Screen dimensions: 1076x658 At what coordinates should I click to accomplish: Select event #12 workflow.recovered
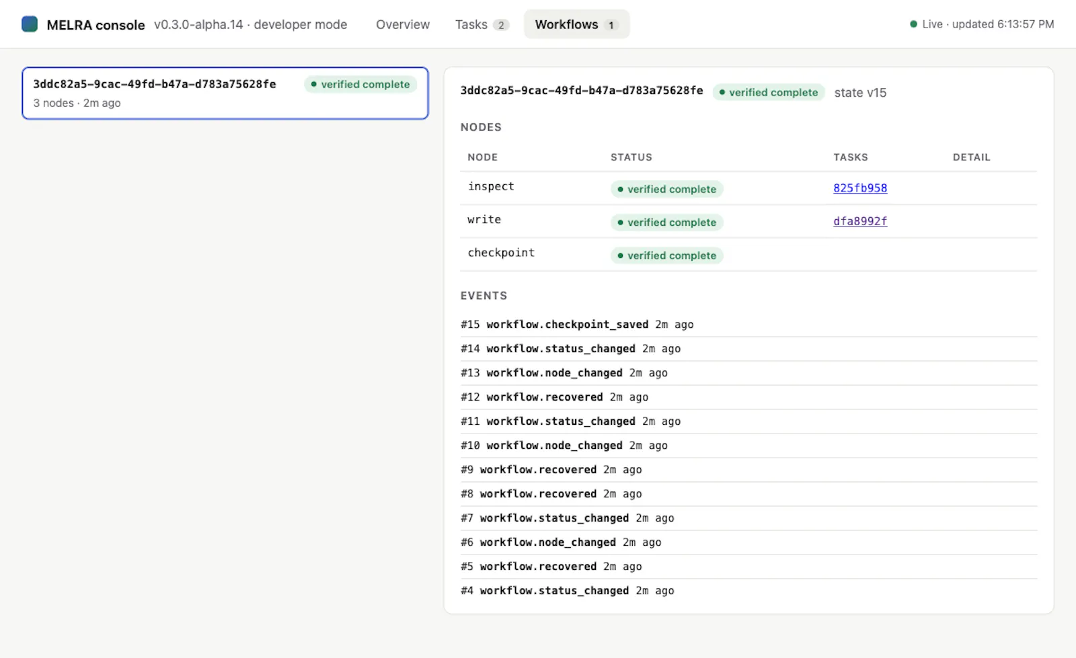pyautogui.click(x=748, y=397)
